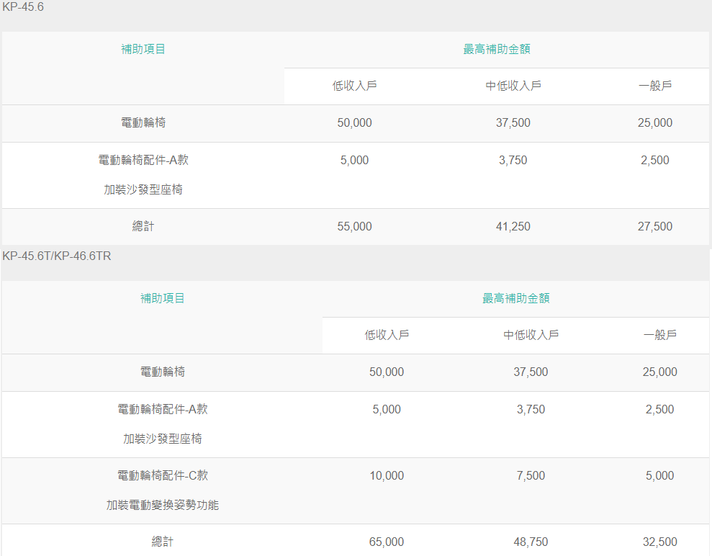Screen dimensions: 712x556
Task: Select 一般戶 column header in second table
Action: 659,335
